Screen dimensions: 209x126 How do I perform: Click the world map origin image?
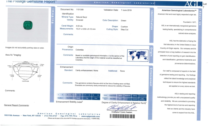point(138,55)
